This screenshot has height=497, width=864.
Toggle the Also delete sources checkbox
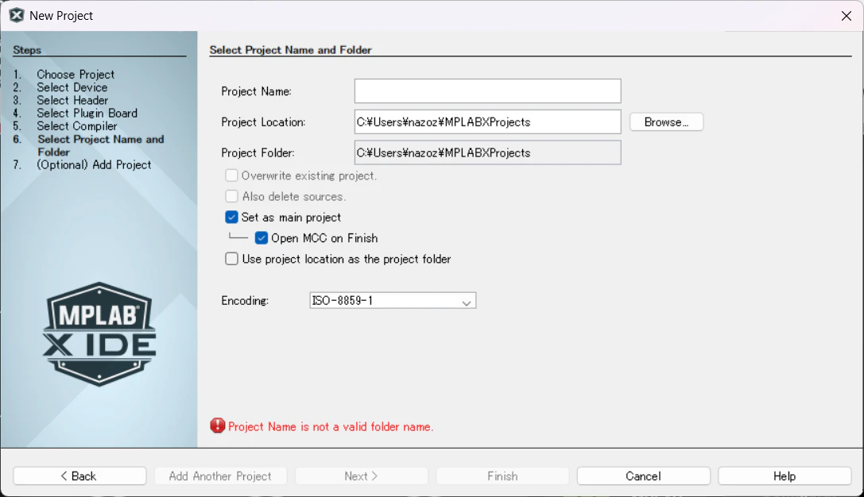click(x=231, y=196)
